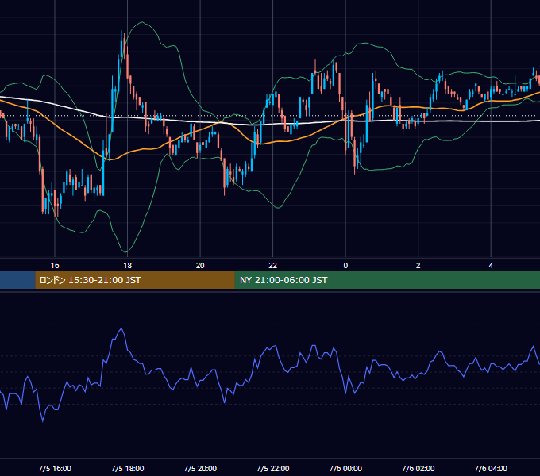Click the 22 hour label on upper axis
540x476 pixels.
click(x=272, y=266)
